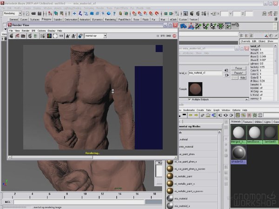Viewport: 279px width, 209px height.
Task: Click the Render View horizontal scrollbar
Action: coord(93,157)
